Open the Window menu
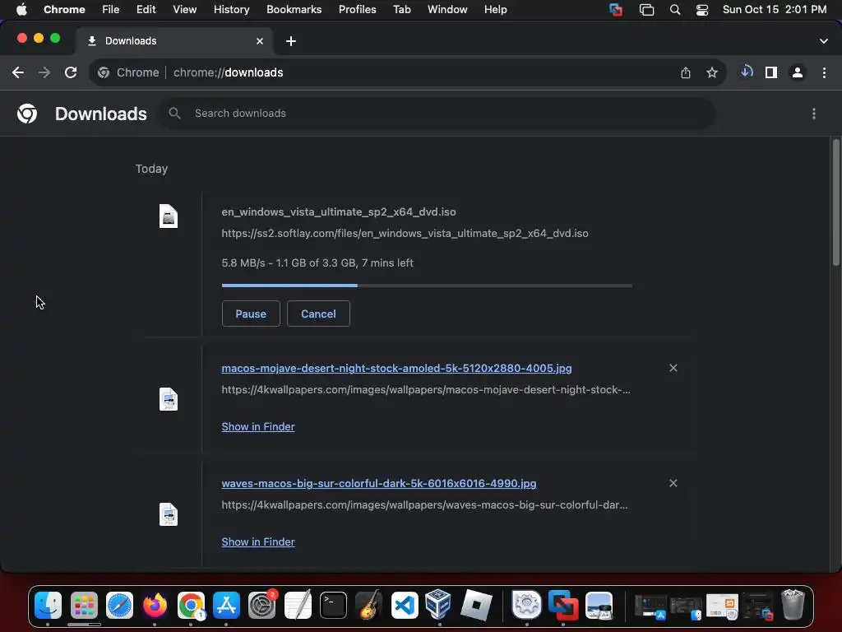Image resolution: width=842 pixels, height=632 pixels. (447, 9)
